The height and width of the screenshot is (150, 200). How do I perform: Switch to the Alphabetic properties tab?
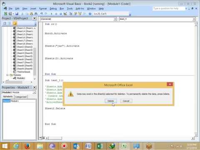point(8,97)
